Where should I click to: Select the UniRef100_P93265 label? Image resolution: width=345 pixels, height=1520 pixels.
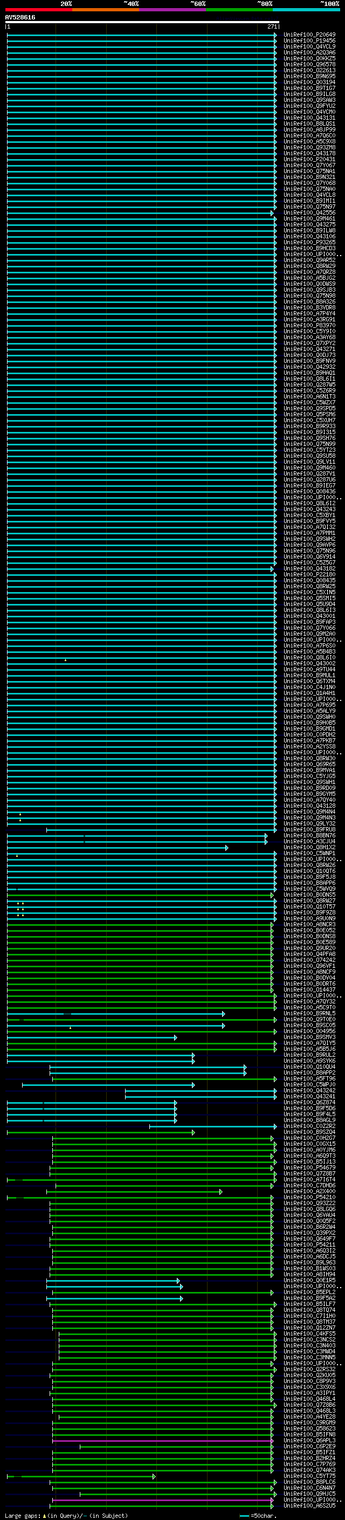click(x=309, y=243)
